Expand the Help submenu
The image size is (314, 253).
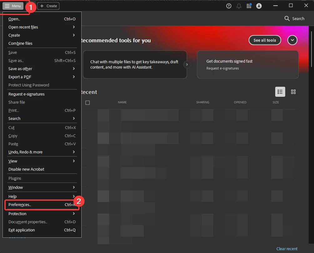pos(42,196)
